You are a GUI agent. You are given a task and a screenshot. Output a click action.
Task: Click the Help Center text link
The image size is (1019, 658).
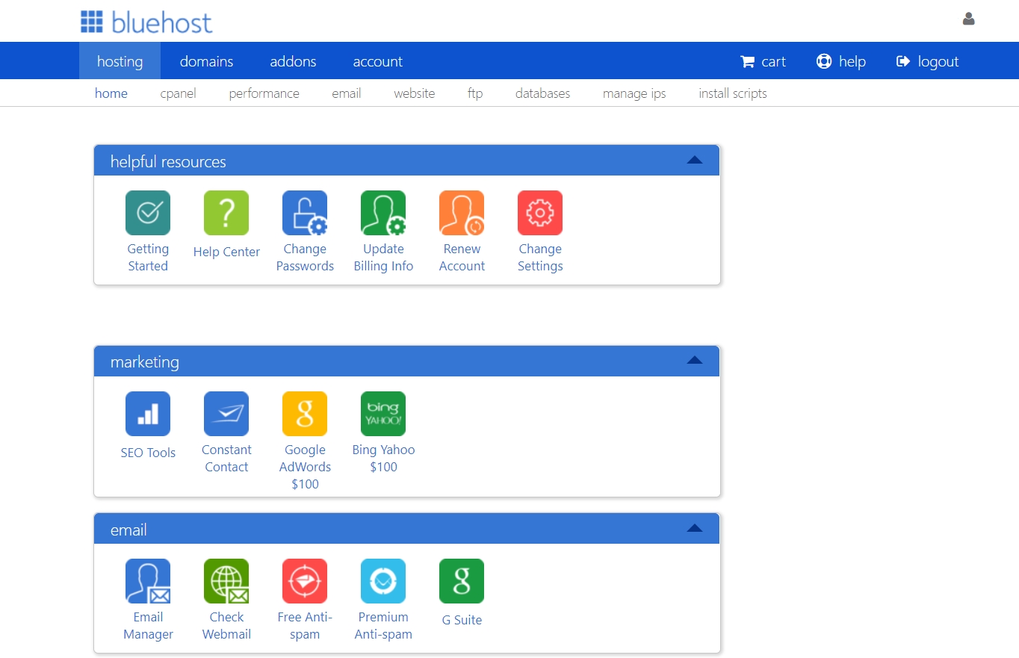pos(226,252)
